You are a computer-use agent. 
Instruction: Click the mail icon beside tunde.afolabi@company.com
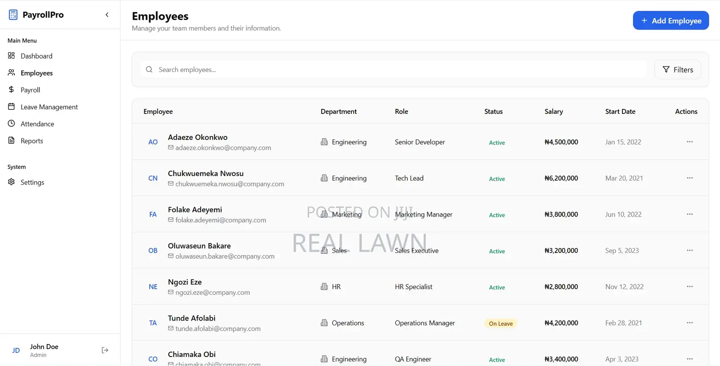point(171,329)
